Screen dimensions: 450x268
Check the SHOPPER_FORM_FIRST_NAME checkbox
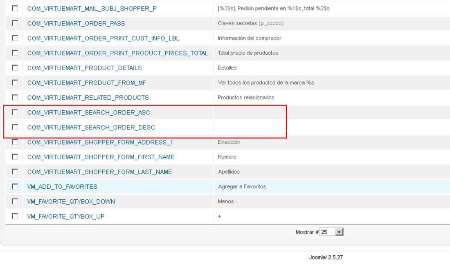pos(15,157)
